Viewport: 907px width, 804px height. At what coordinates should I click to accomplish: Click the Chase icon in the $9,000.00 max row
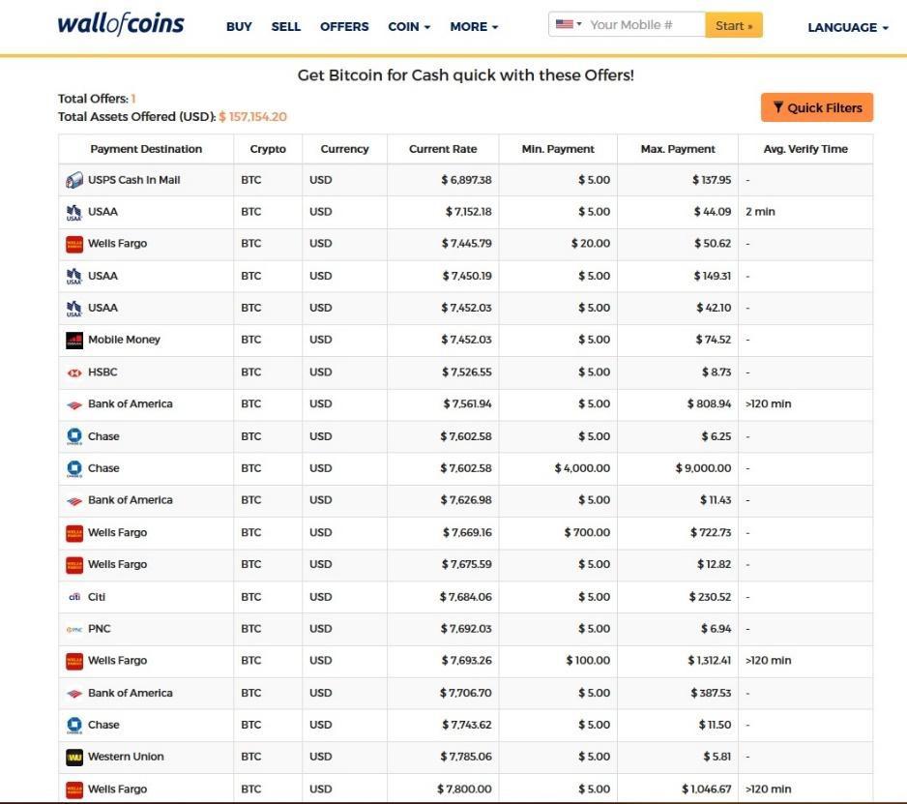pyautogui.click(x=74, y=468)
